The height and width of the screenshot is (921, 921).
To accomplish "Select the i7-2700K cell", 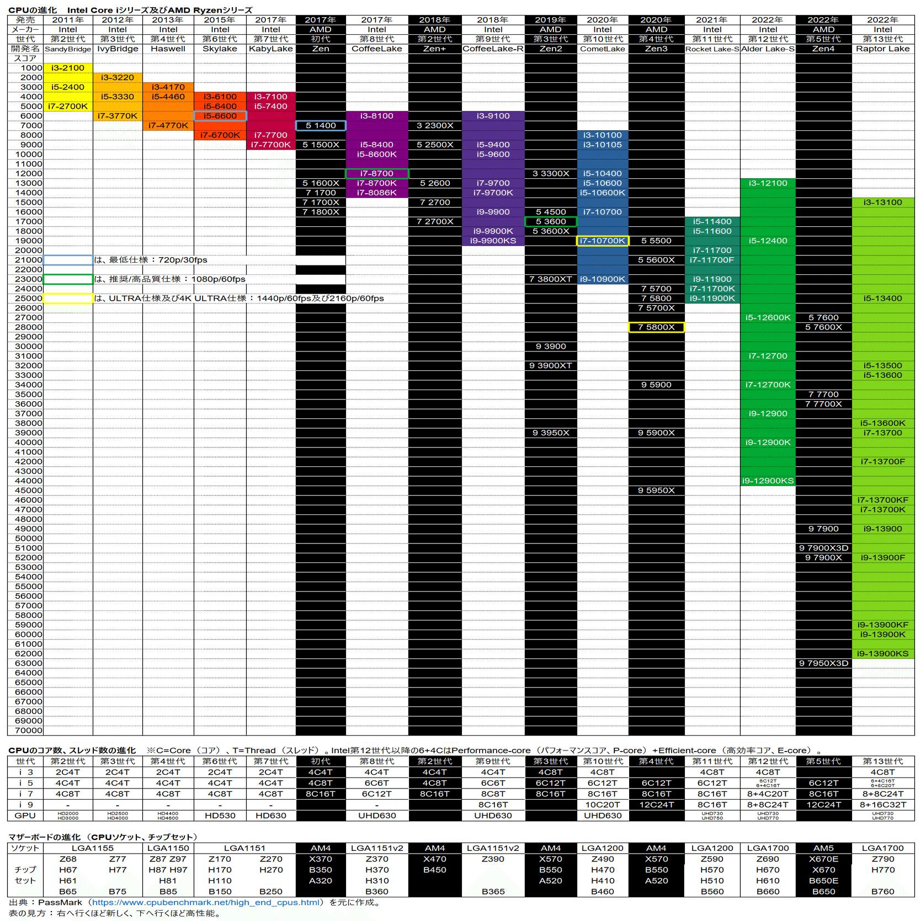I will pos(68,107).
